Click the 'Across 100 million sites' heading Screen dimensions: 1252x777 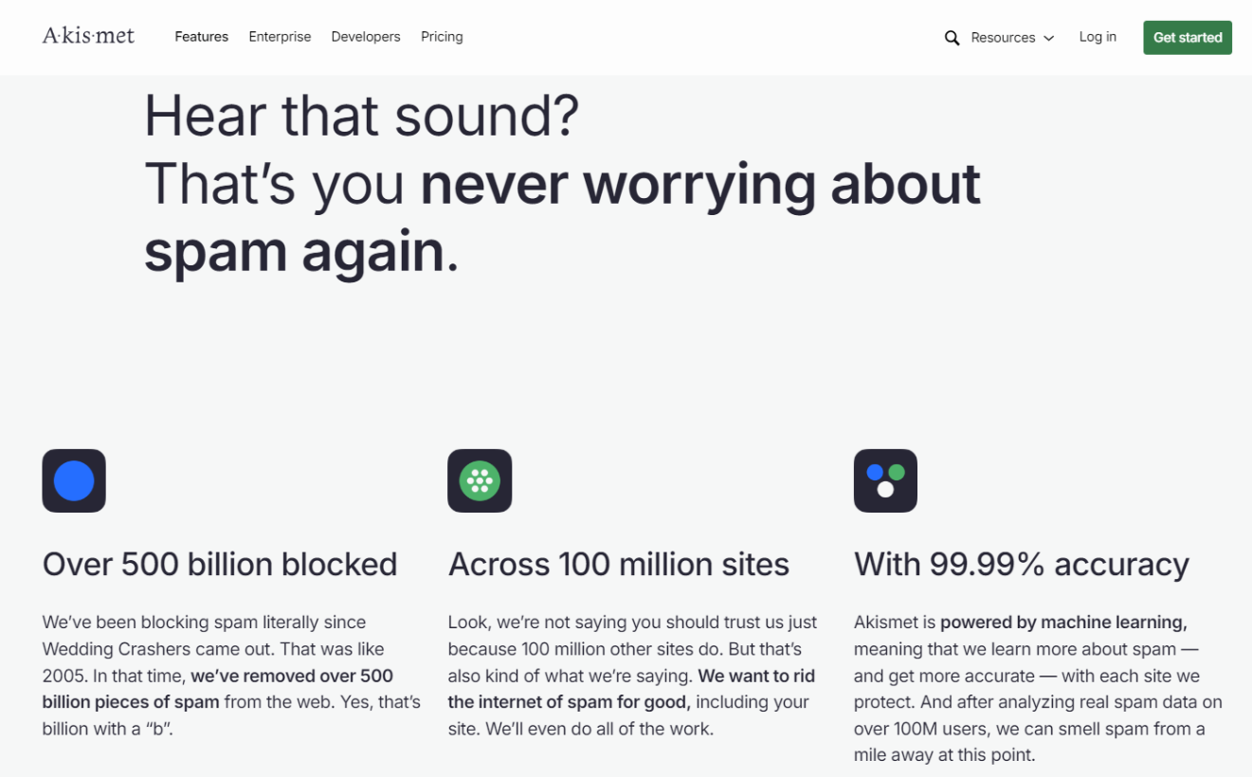619,565
